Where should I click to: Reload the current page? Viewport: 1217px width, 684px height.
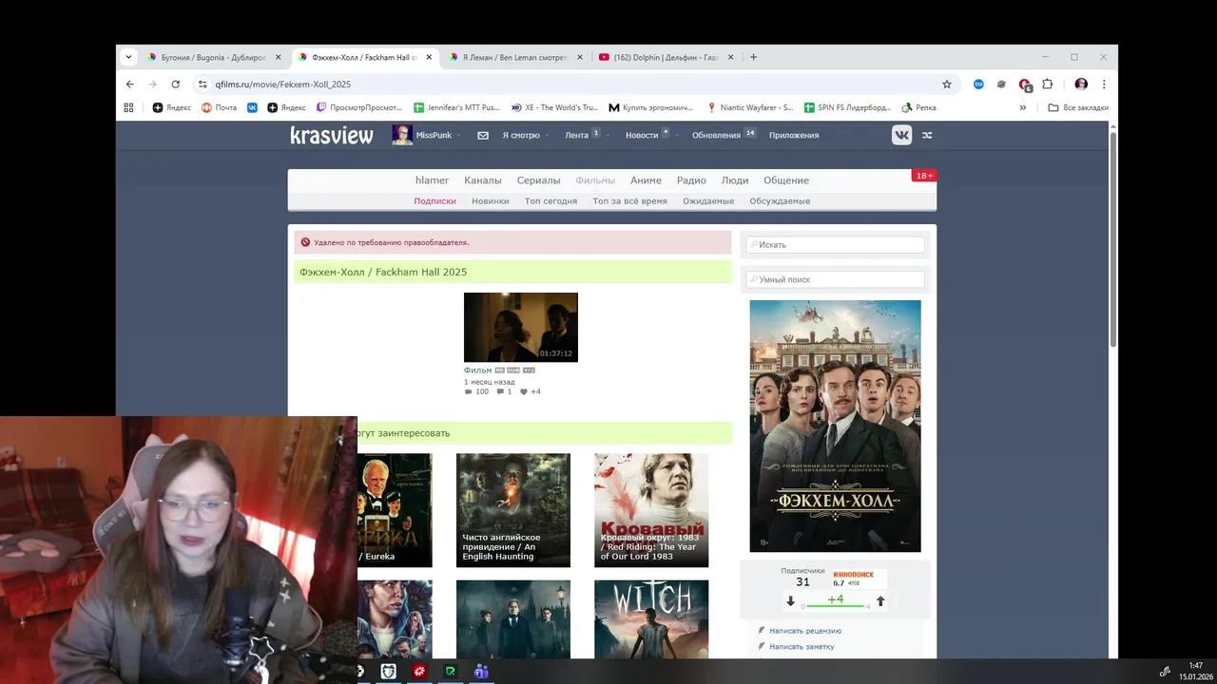175,84
